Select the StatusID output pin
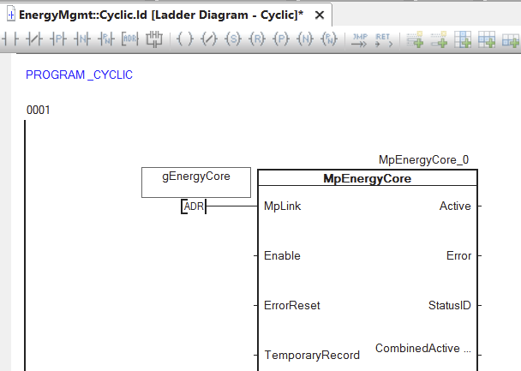Viewport: 521px width, 371px height. click(450, 305)
